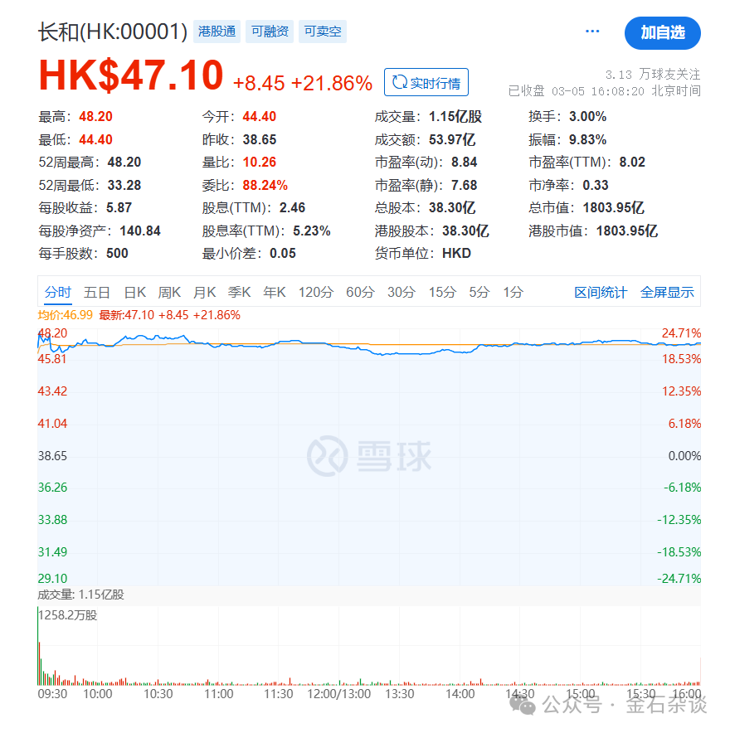The width and height of the screenshot is (730, 733).
Task: Switch to the 1分 chart tab
Action: (513, 292)
